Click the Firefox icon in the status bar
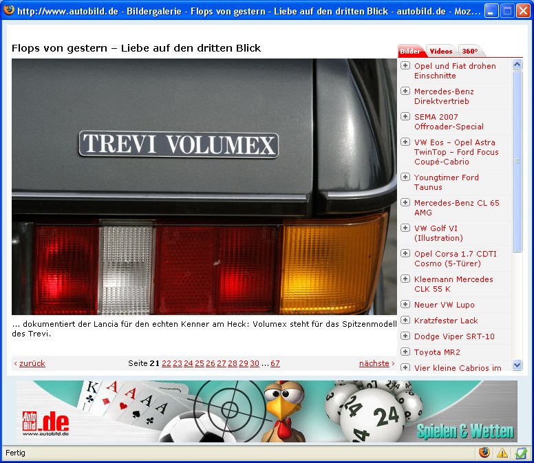The image size is (534, 463). (x=484, y=453)
